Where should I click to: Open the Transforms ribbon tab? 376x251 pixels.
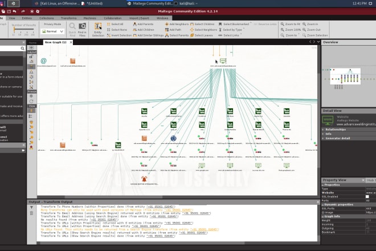coord(68,18)
